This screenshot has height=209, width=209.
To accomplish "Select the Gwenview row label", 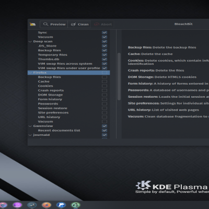I will [x=43, y=126].
